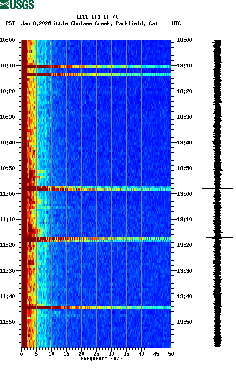Click the seismogram spike at 18:10
The height and width of the screenshot is (381, 236).
(x=217, y=66)
